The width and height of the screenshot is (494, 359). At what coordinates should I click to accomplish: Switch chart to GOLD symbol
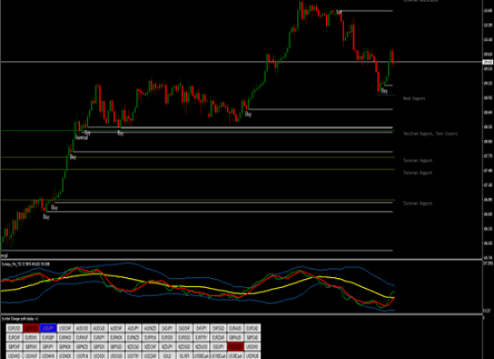coord(167,355)
